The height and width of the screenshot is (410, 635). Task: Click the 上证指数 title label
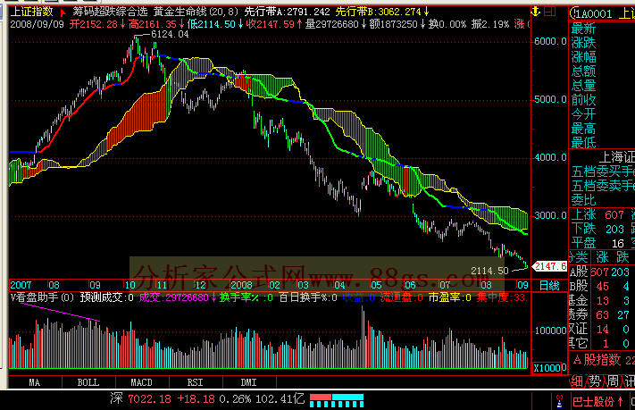[x=31, y=12]
